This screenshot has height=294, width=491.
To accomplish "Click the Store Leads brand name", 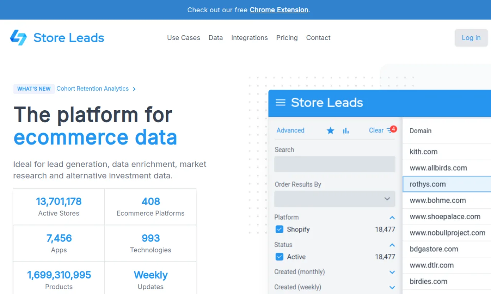I will tap(69, 38).
